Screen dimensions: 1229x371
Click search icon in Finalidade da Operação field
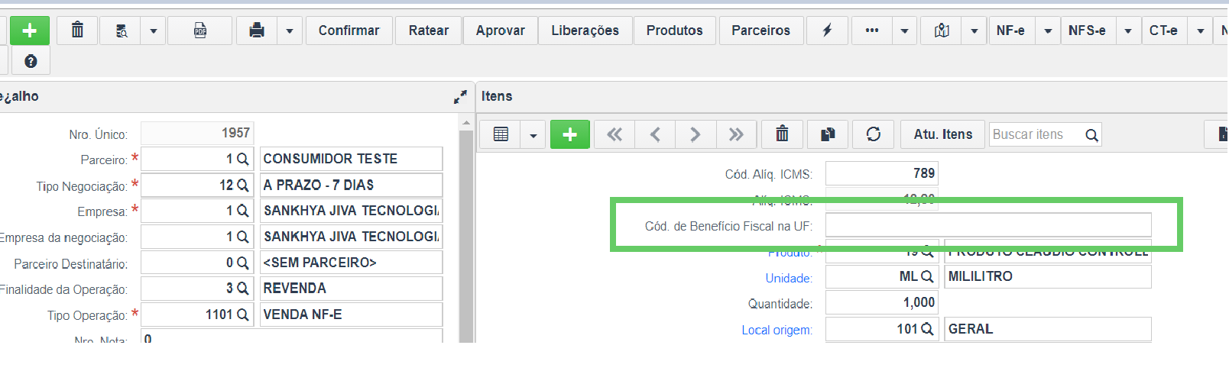click(243, 289)
